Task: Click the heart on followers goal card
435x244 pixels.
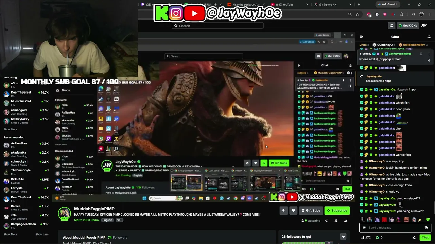Action: (343, 237)
